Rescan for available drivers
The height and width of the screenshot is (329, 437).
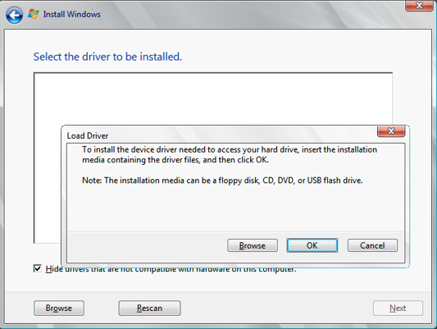point(149,308)
